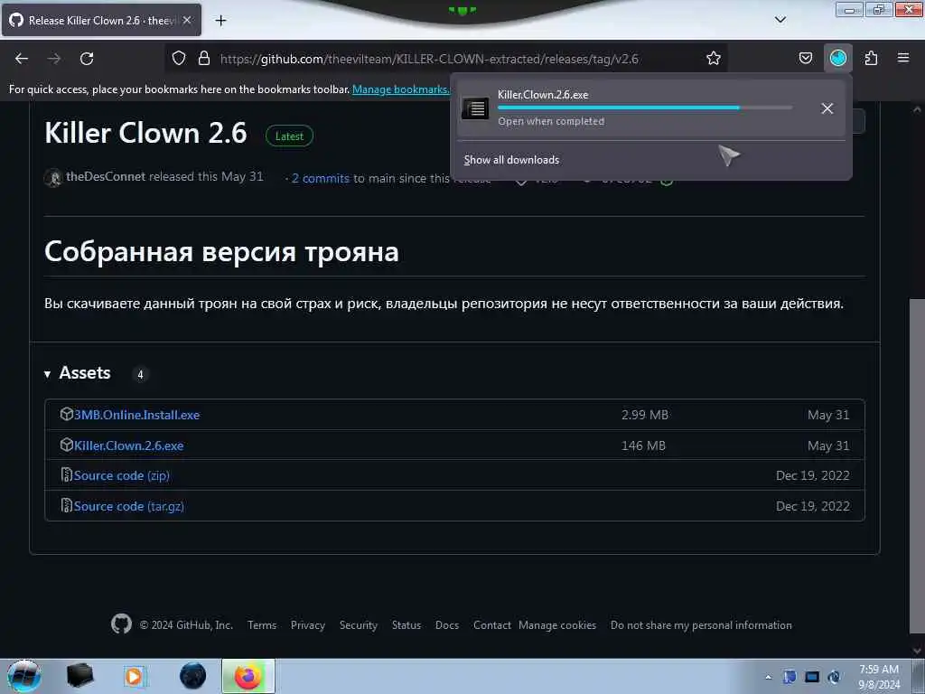Click the Firefox taskbar icon
The height and width of the screenshot is (694, 925).
point(248,676)
